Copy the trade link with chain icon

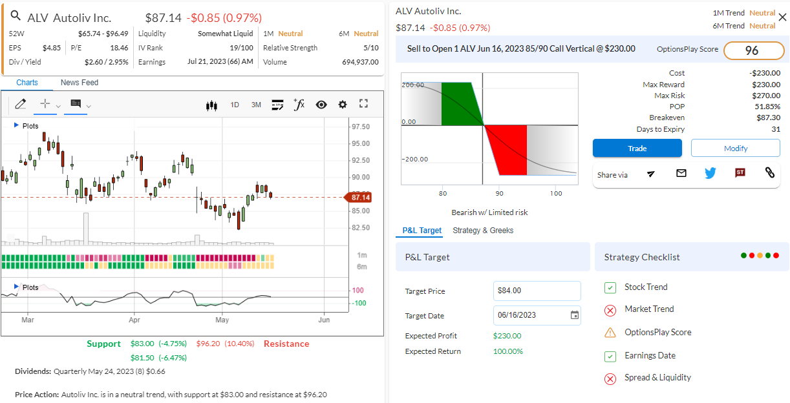769,173
